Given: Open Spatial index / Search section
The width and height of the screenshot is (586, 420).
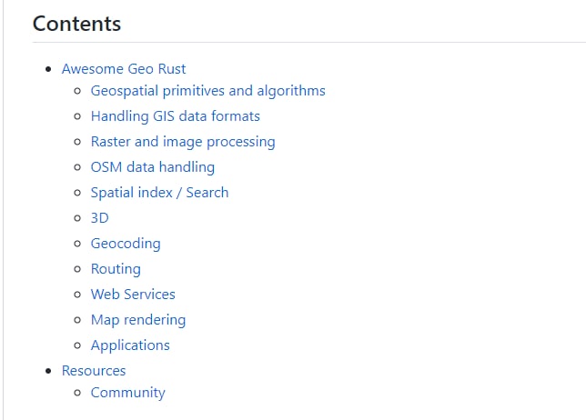Looking at the screenshot, I should click(x=159, y=193).
